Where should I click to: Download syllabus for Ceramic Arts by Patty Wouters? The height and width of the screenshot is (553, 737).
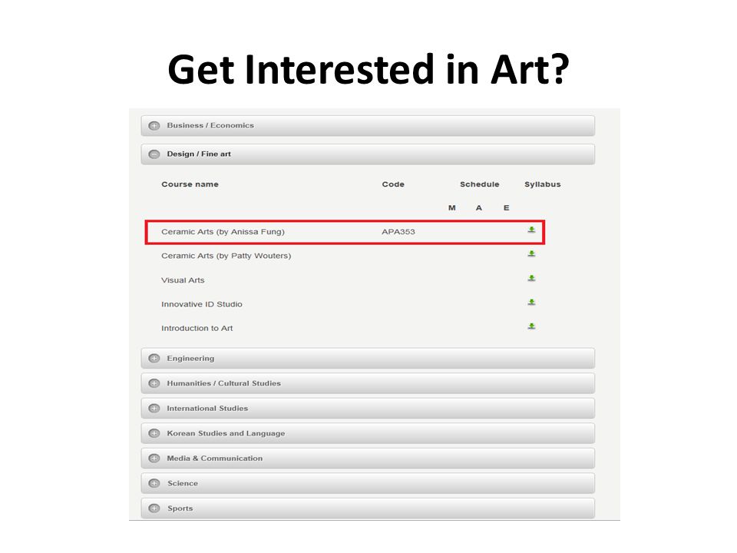click(x=531, y=254)
